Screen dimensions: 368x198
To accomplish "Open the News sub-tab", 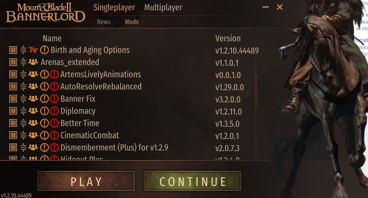I will (104, 22).
